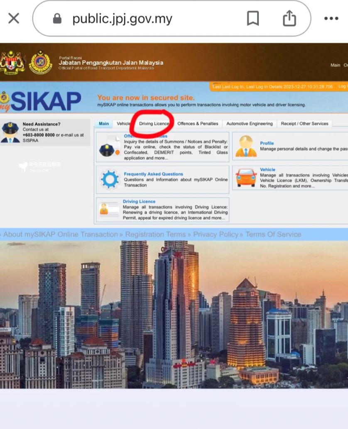Viewport: 348px width, 429px height.
Task: Open the circled Driving Licence tab
Action: (154, 124)
